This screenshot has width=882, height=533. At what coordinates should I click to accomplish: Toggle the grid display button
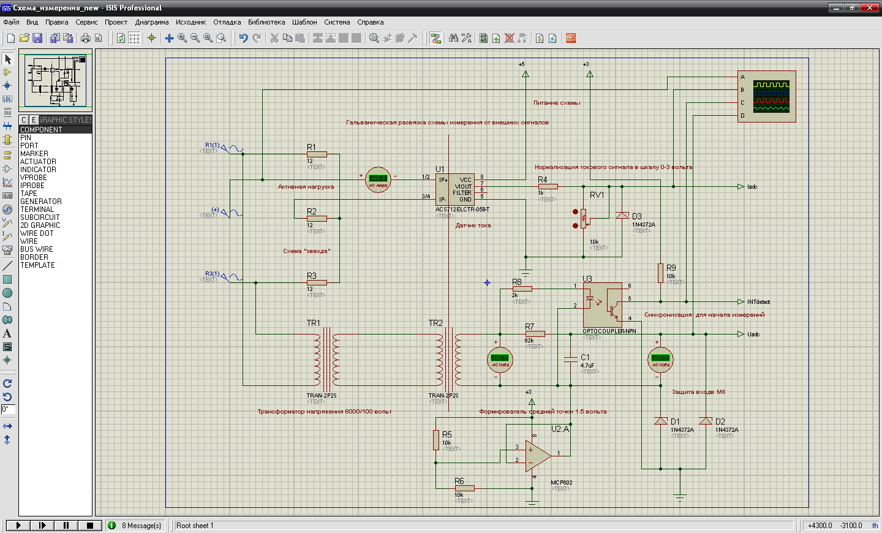[x=134, y=38]
